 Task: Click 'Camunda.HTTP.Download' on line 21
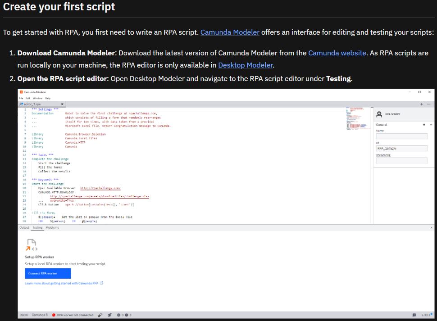point(56,192)
